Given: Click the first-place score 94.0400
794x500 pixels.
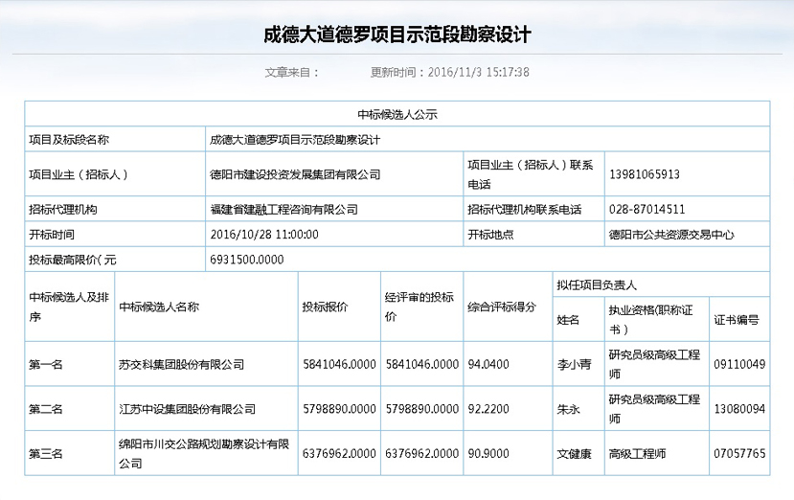Looking at the screenshot, I should tap(488, 365).
